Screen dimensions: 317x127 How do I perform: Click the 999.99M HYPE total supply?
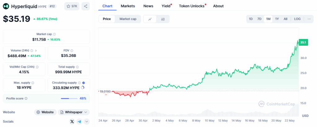pyautogui.click(x=68, y=72)
